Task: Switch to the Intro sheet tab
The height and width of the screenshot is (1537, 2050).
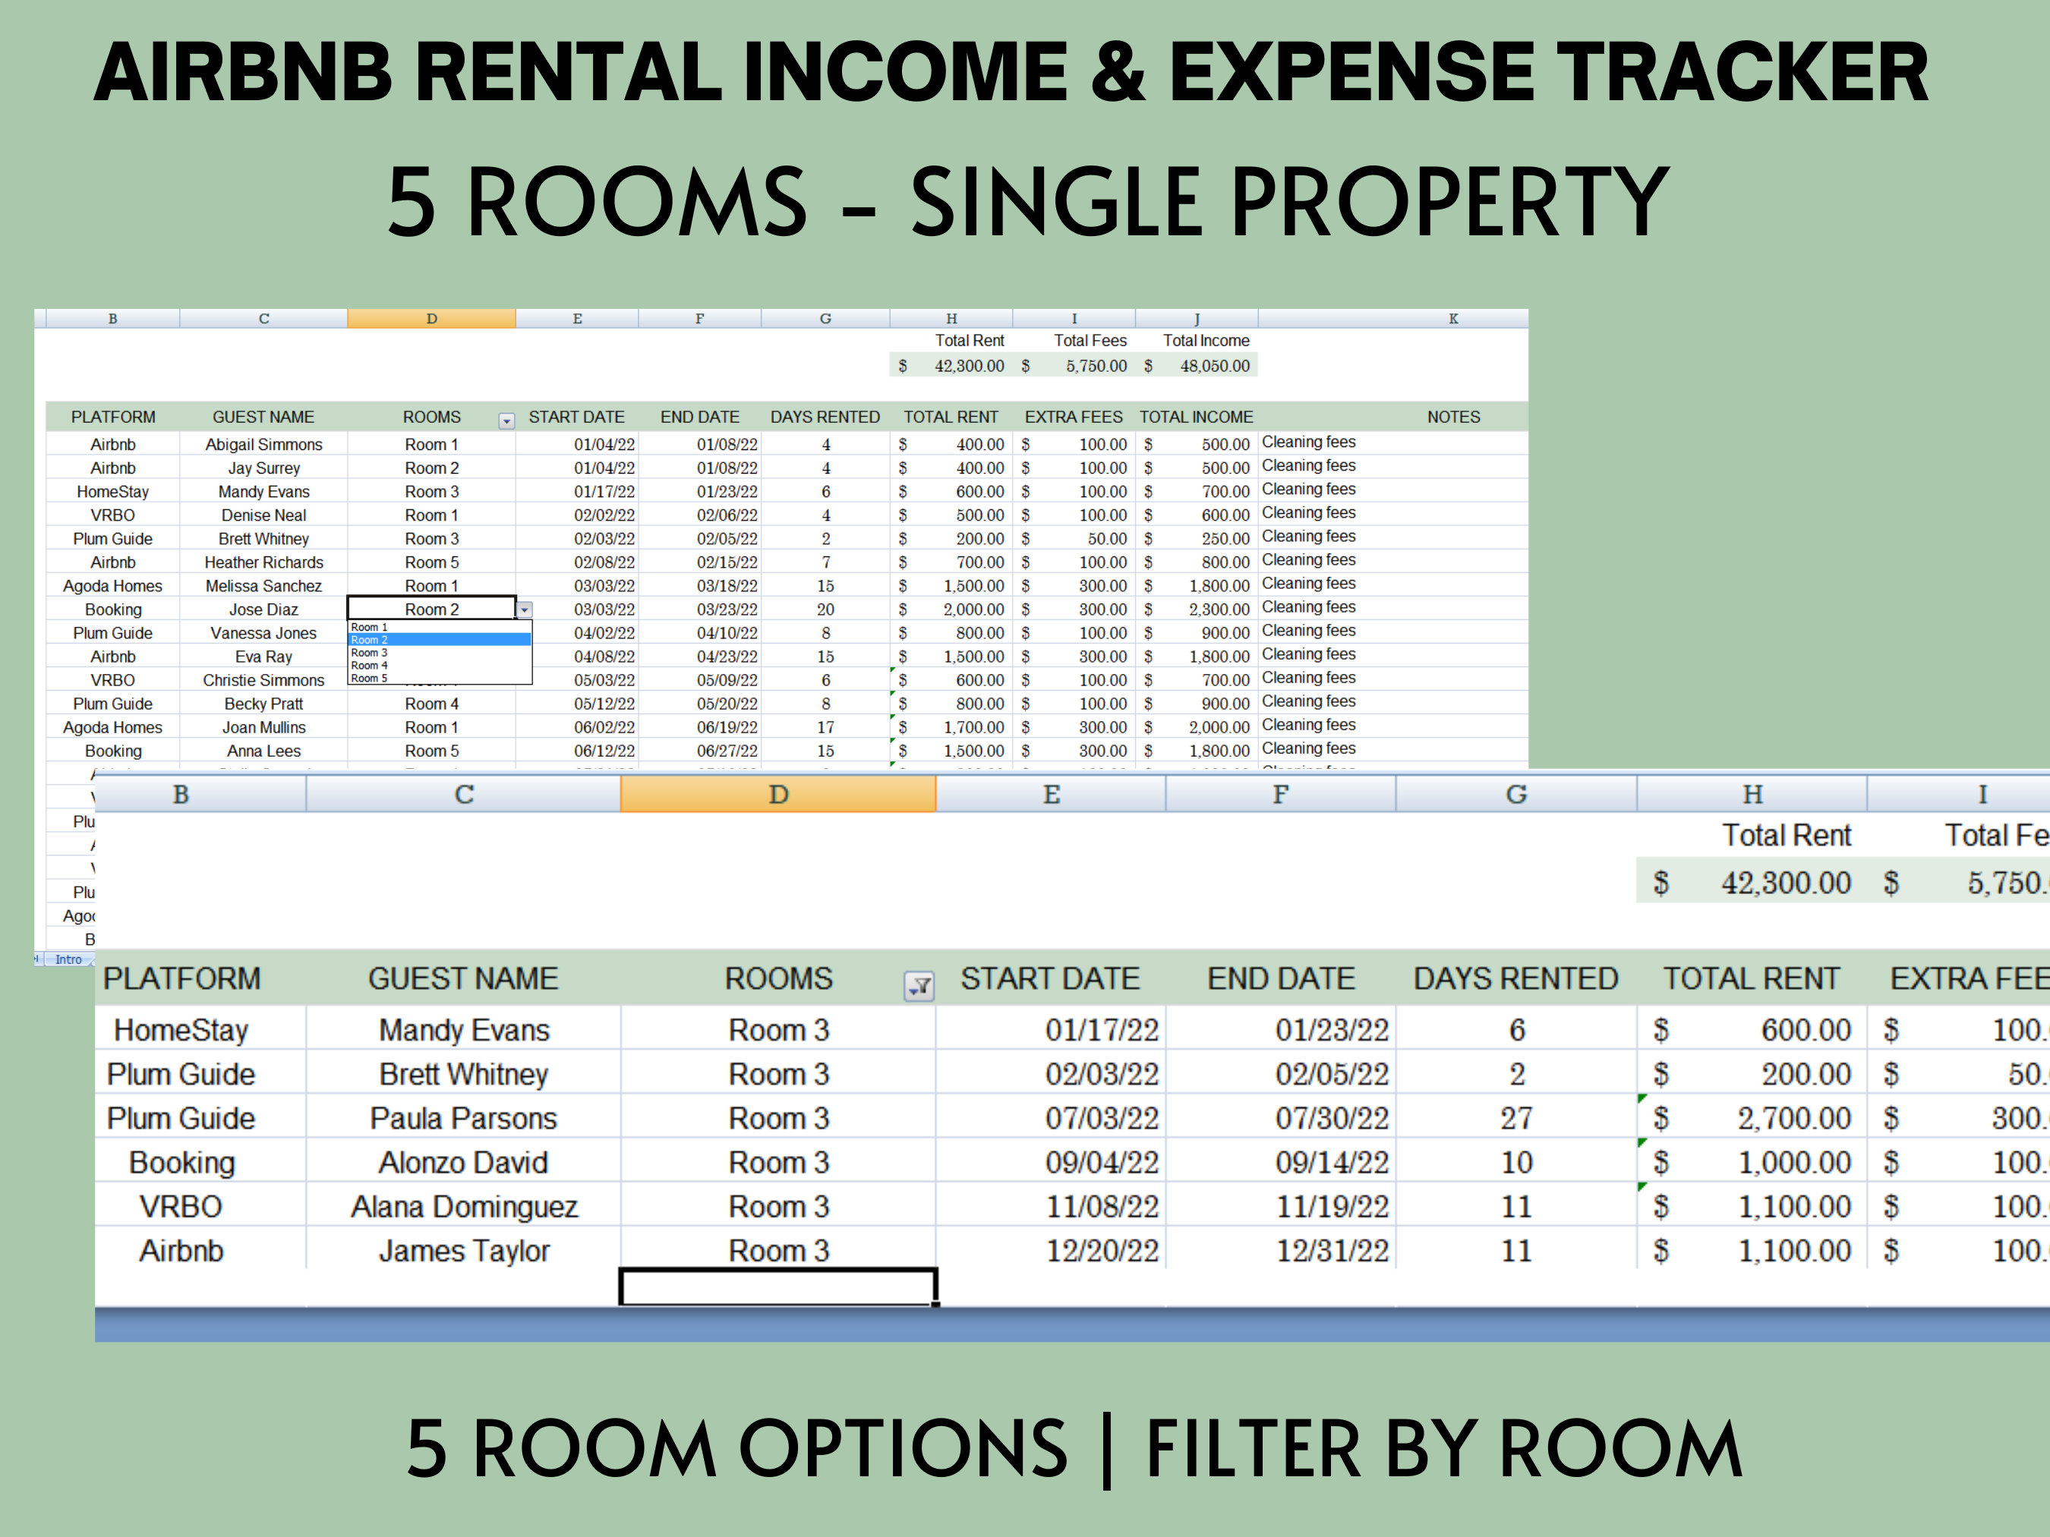Action: pos(68,959)
